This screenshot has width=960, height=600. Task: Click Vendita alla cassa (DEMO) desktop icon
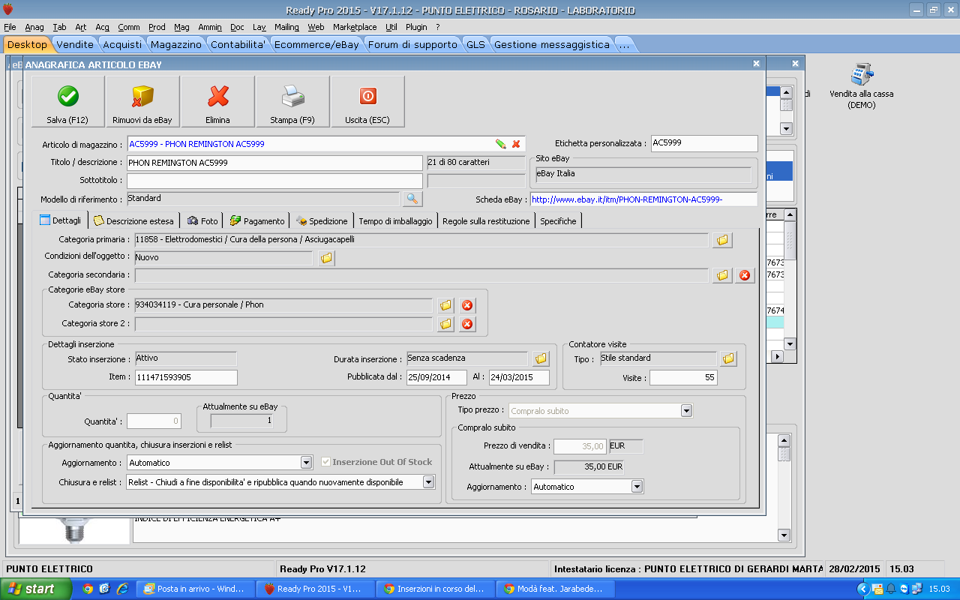(861, 86)
